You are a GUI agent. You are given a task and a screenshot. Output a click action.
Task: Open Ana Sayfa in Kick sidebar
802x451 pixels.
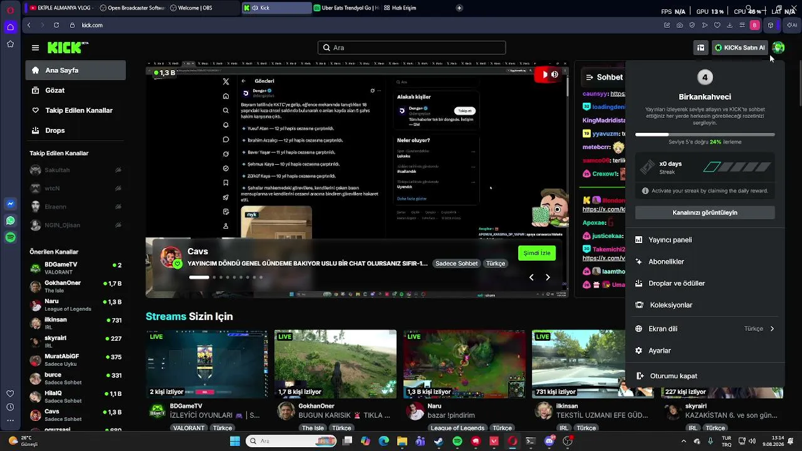click(x=76, y=70)
